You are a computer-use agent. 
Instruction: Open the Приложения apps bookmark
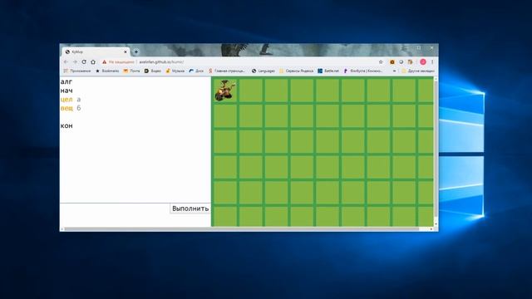coord(77,71)
